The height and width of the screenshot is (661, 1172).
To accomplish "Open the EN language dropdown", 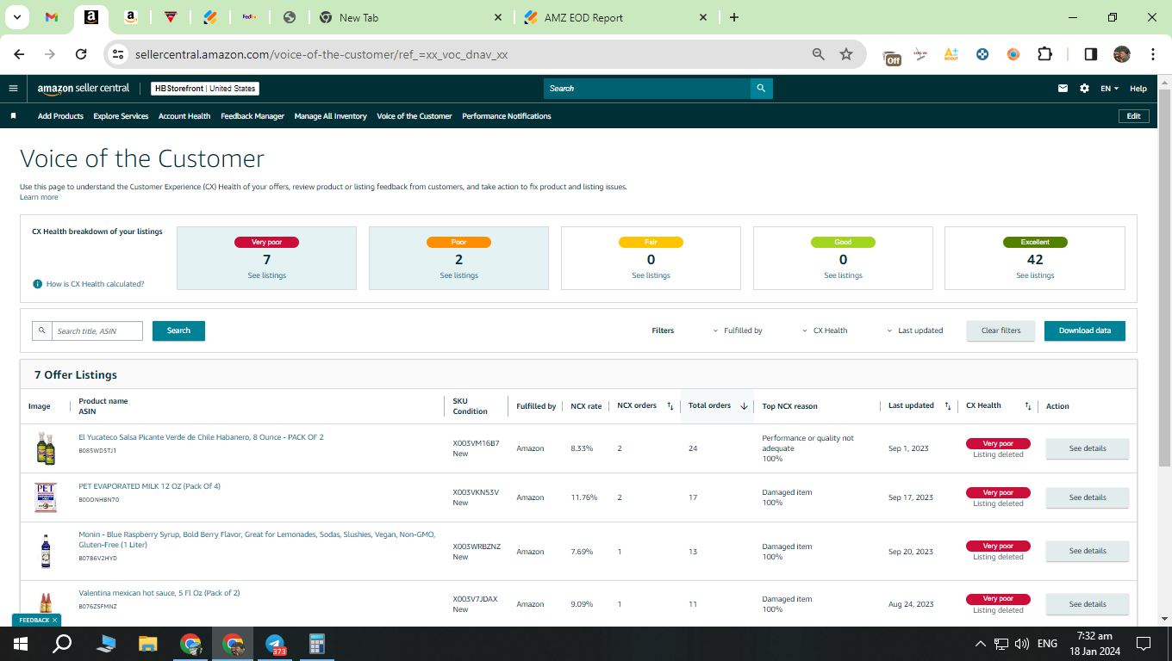I will (x=1109, y=89).
